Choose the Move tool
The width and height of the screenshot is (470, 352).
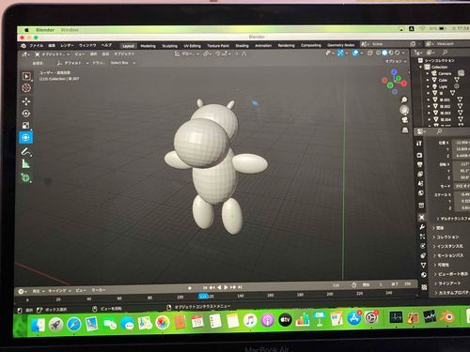(x=26, y=101)
